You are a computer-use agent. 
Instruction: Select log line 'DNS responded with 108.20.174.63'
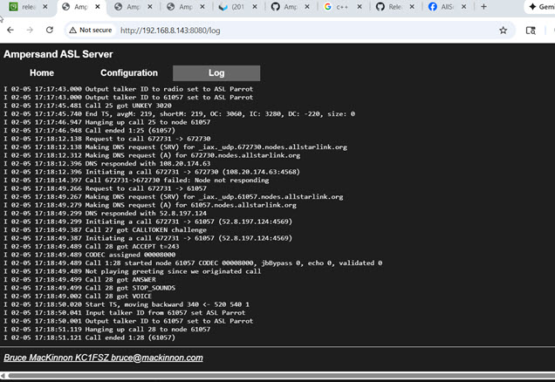coord(106,163)
